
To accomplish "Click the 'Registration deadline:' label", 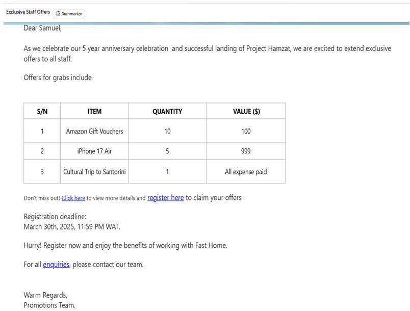I will pyautogui.click(x=55, y=217).
